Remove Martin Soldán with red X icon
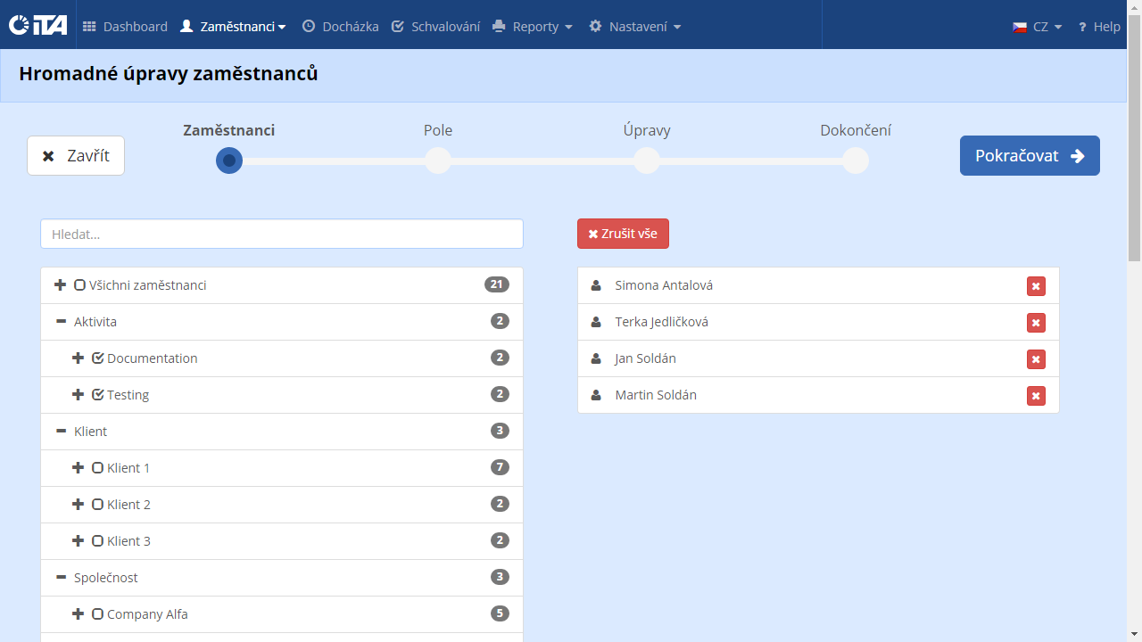1142x642 pixels. click(x=1036, y=396)
